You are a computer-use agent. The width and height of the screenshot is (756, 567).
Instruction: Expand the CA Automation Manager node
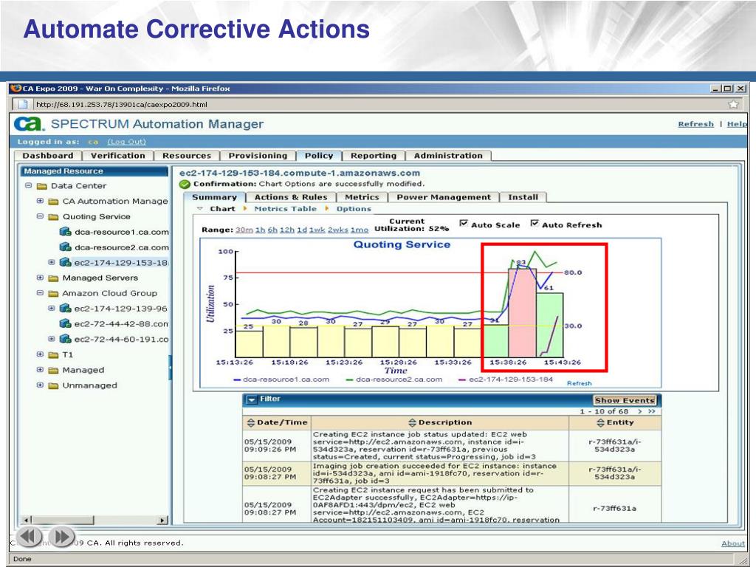tap(41, 202)
